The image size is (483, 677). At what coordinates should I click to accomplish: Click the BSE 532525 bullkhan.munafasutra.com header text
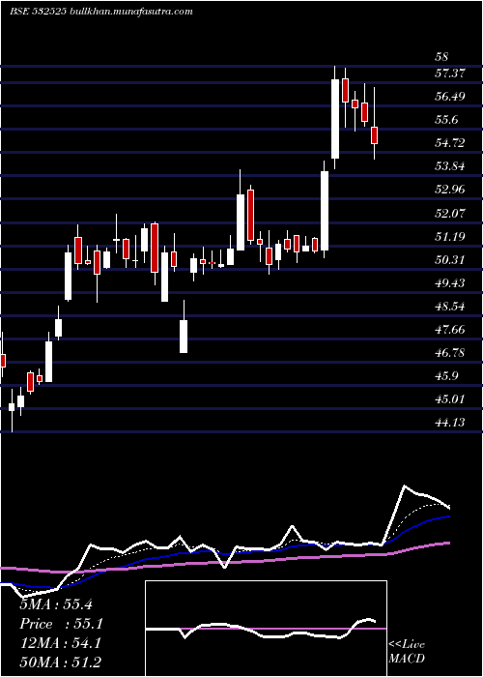pyautogui.click(x=101, y=12)
